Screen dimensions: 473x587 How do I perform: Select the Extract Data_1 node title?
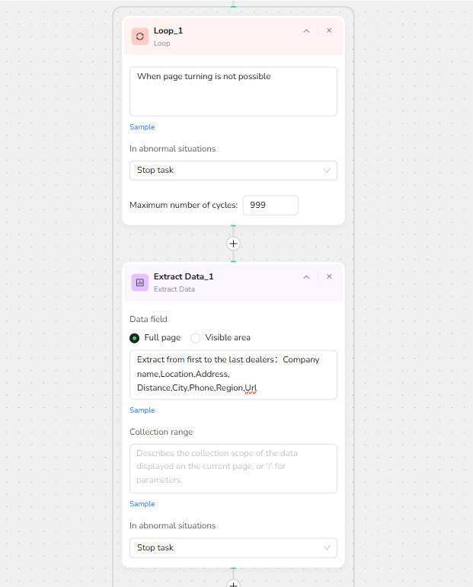(x=184, y=276)
